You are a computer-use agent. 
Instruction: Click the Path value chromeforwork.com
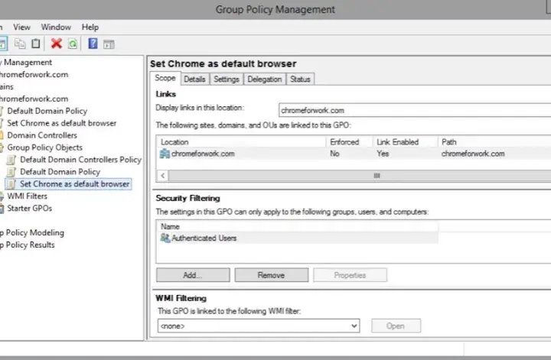pos(473,154)
